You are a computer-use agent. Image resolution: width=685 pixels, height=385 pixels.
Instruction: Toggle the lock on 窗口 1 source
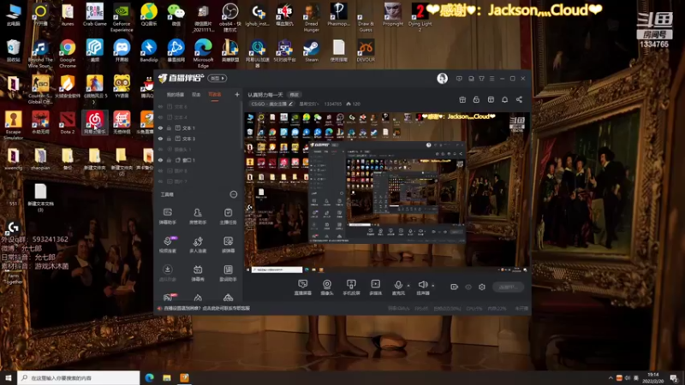pyautogui.click(x=169, y=160)
